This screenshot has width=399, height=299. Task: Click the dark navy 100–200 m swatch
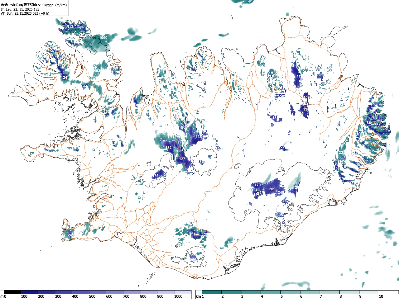(30, 292)
